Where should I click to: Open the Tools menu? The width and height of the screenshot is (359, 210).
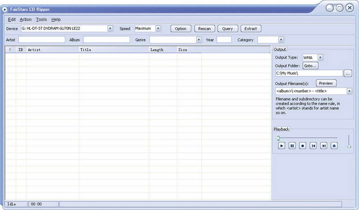coord(41,19)
